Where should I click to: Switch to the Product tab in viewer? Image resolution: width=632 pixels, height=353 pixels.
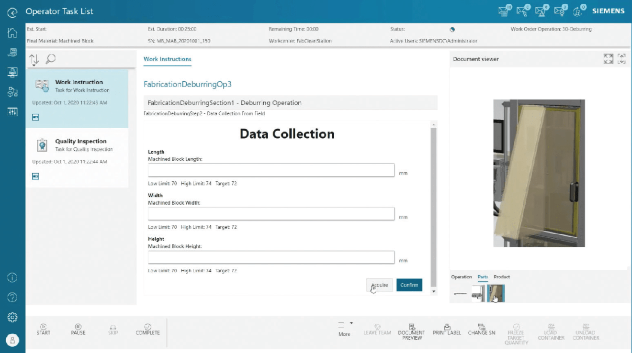coord(502,277)
